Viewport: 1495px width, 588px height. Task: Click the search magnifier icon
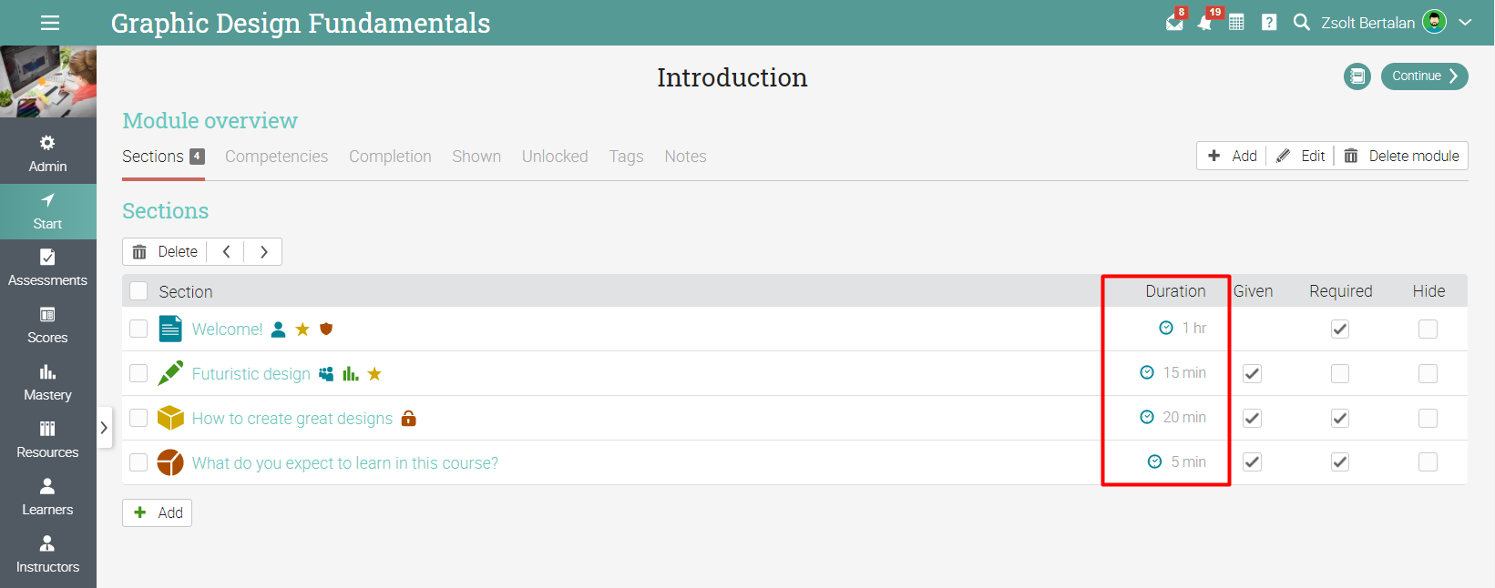tap(1301, 22)
